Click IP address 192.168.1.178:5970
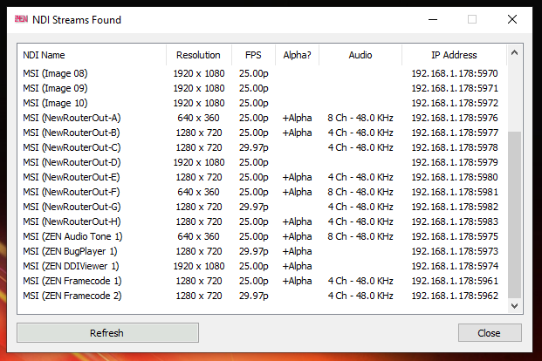Screen dimensions: 542x361 point(455,73)
